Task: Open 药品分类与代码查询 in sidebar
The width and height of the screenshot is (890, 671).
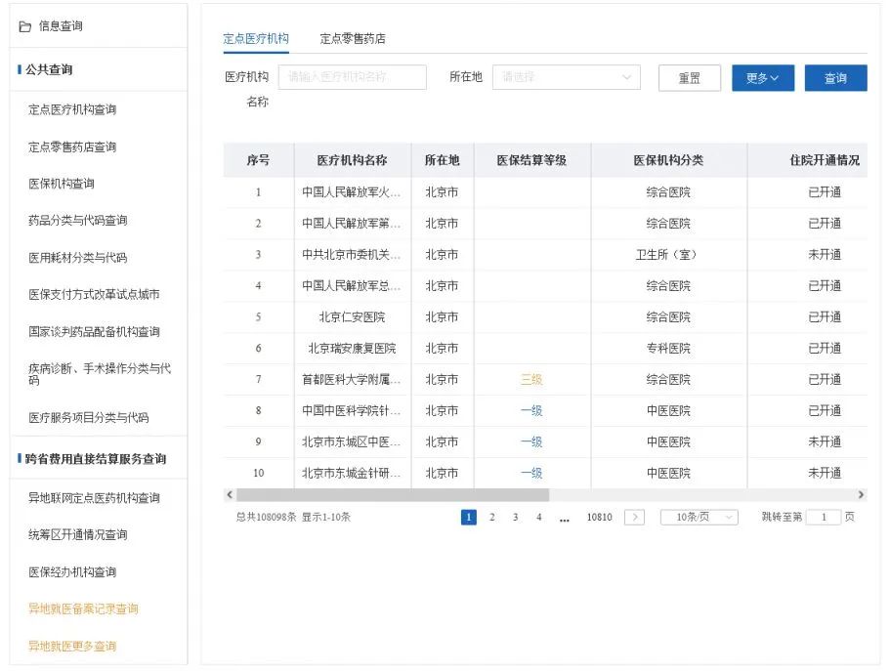Action: click(78, 221)
